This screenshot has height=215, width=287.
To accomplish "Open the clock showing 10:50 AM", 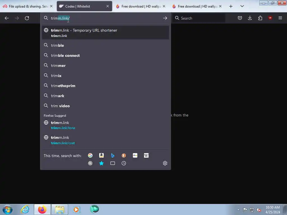I will tap(273, 209).
